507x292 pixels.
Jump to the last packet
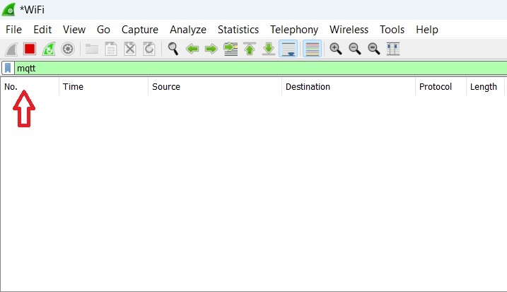point(269,49)
